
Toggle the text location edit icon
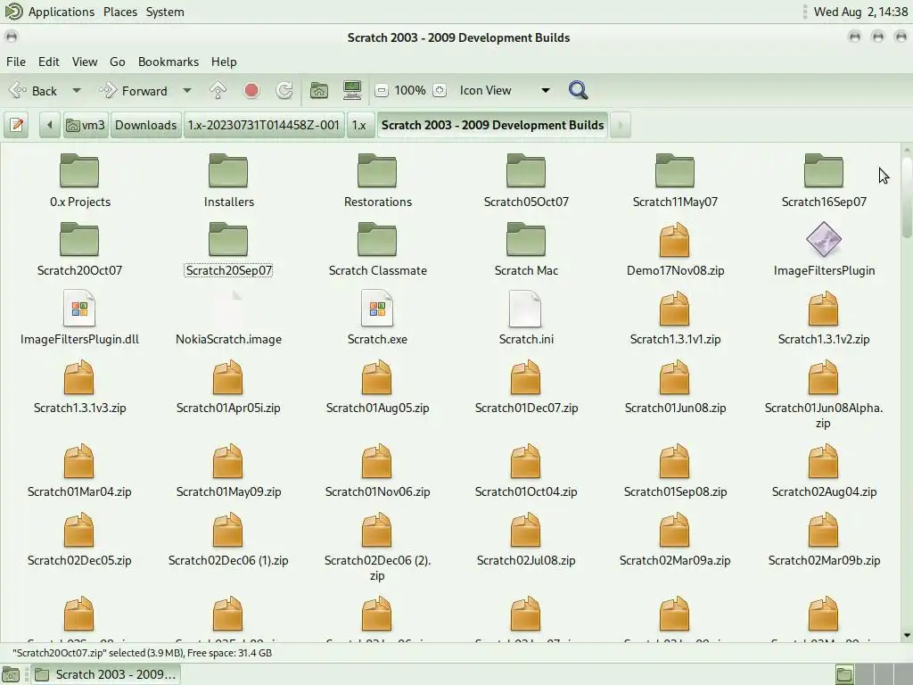click(17, 125)
